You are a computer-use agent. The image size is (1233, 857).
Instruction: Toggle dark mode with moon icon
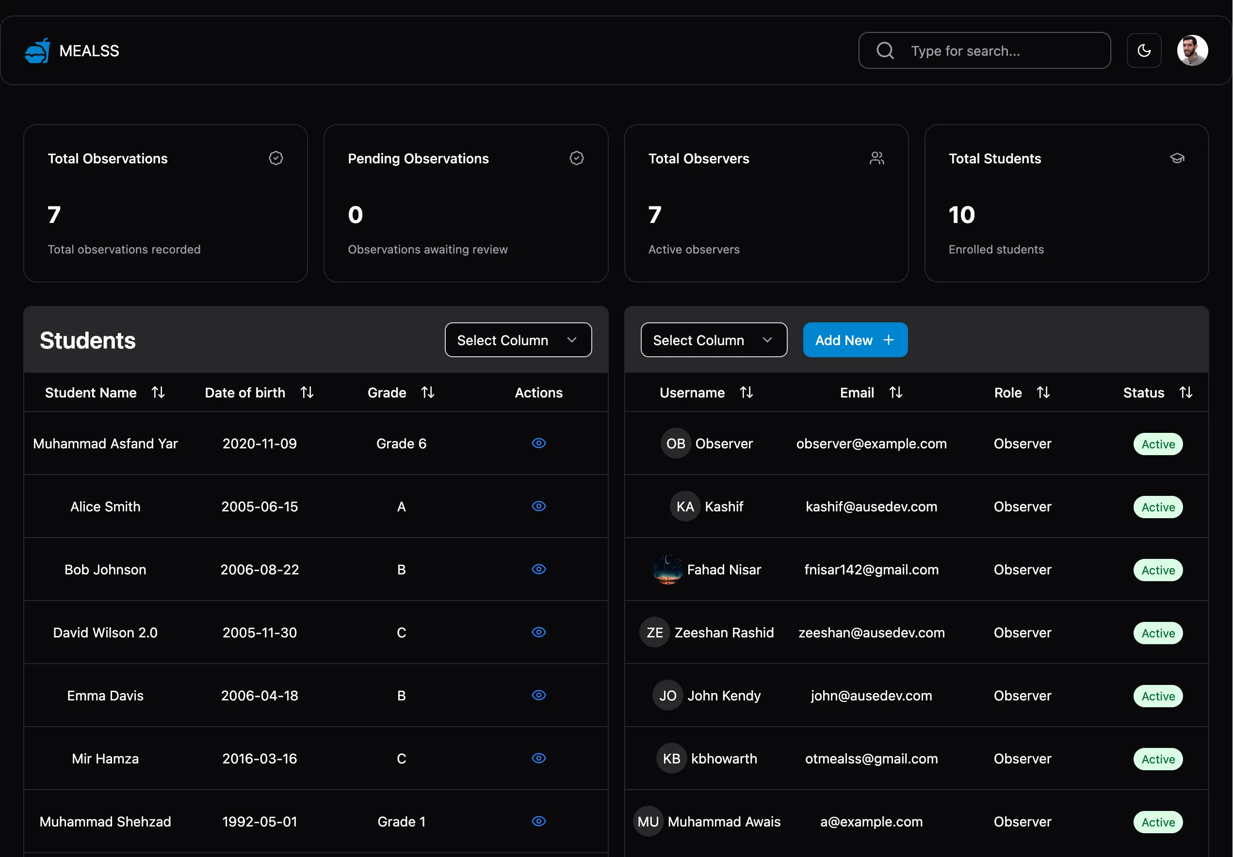(1144, 51)
